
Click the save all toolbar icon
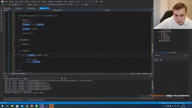17,5
